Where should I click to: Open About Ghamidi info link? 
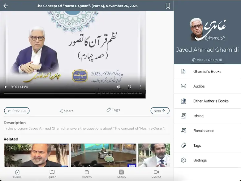click(x=207, y=60)
